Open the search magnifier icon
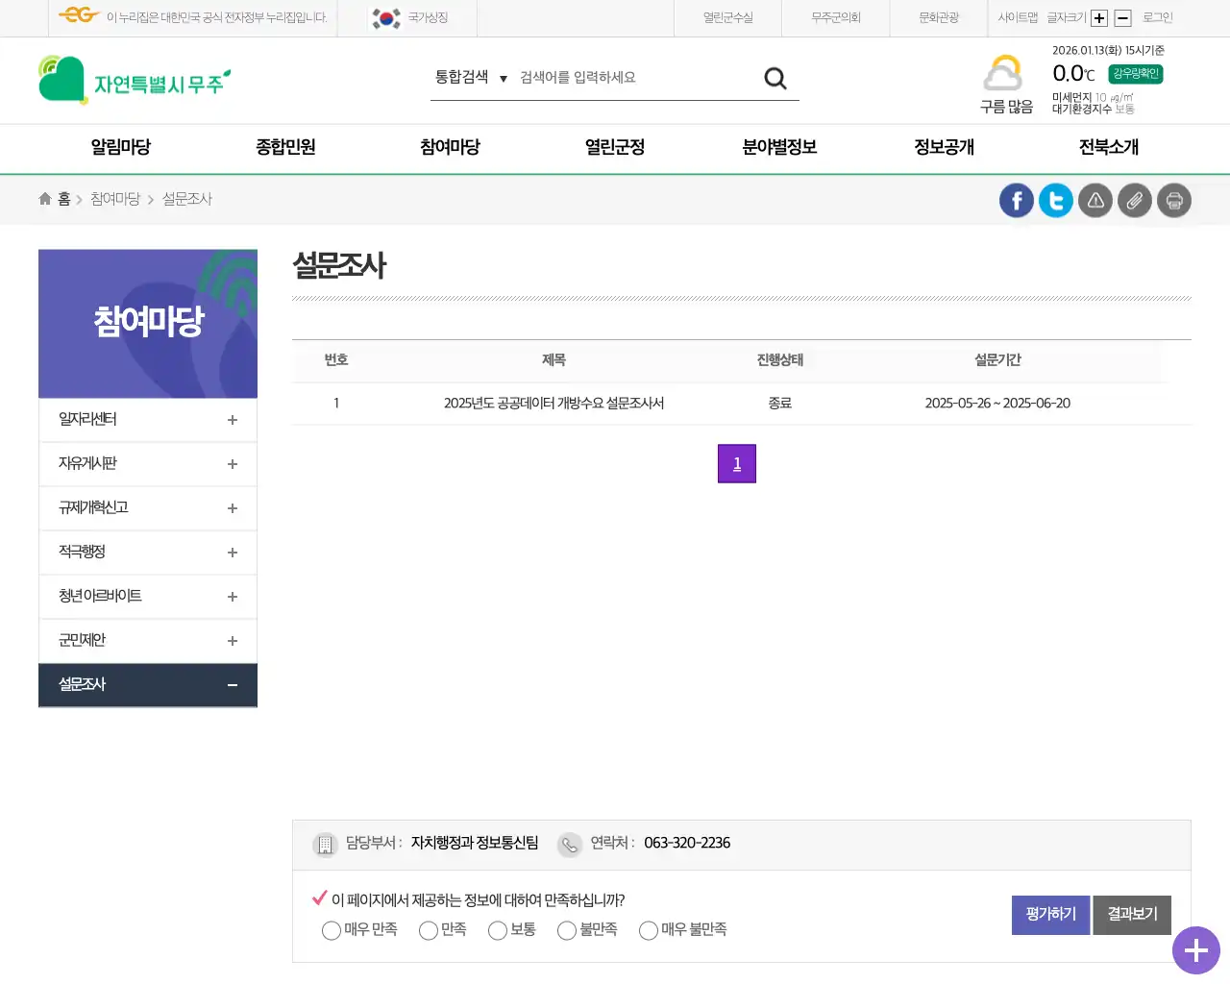This screenshot has height=984, width=1230. (775, 77)
